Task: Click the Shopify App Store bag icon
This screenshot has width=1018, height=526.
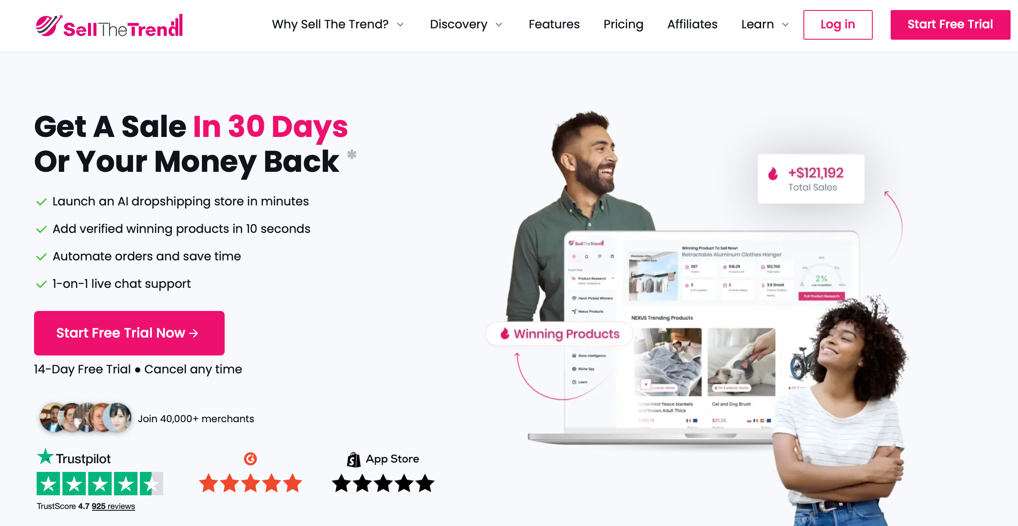Action: click(x=354, y=459)
